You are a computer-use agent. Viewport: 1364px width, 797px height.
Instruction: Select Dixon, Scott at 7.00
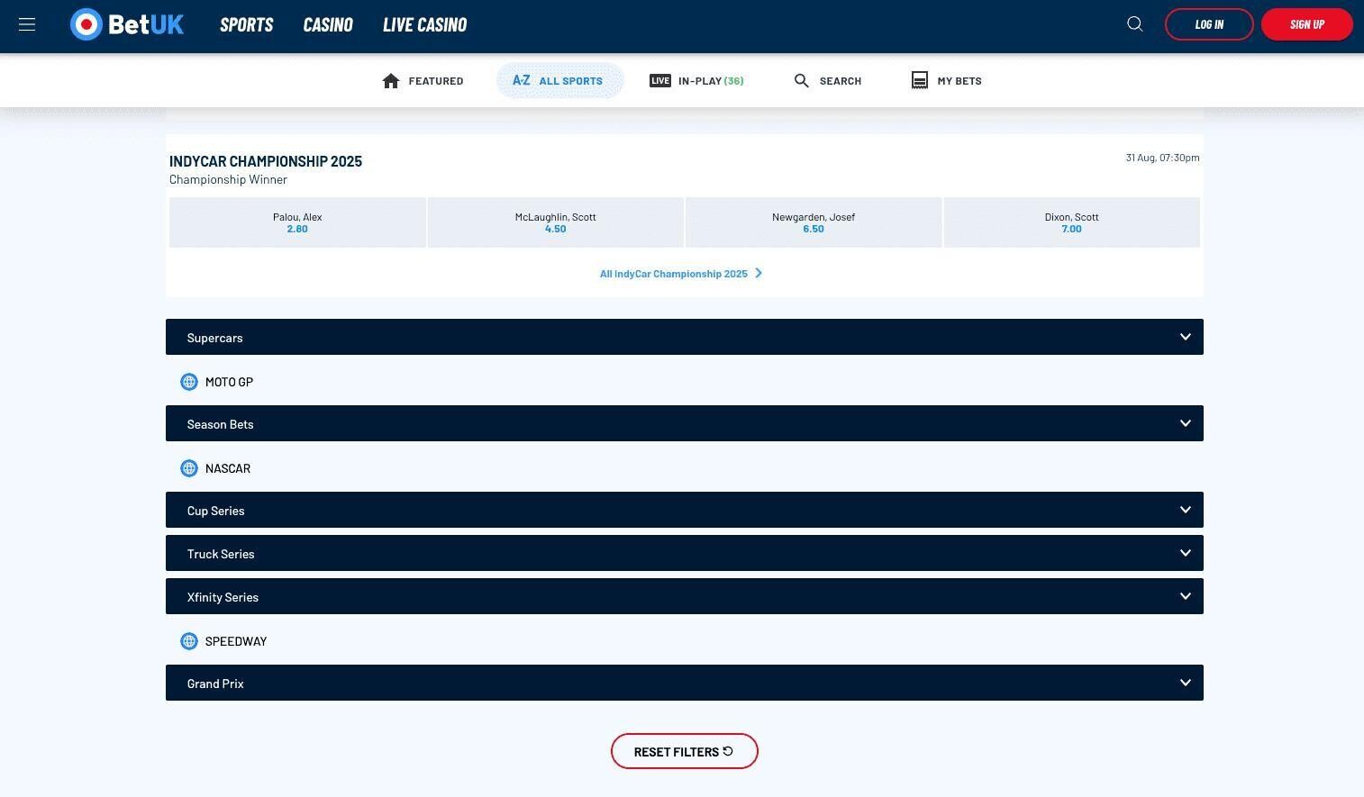pyautogui.click(x=1072, y=222)
